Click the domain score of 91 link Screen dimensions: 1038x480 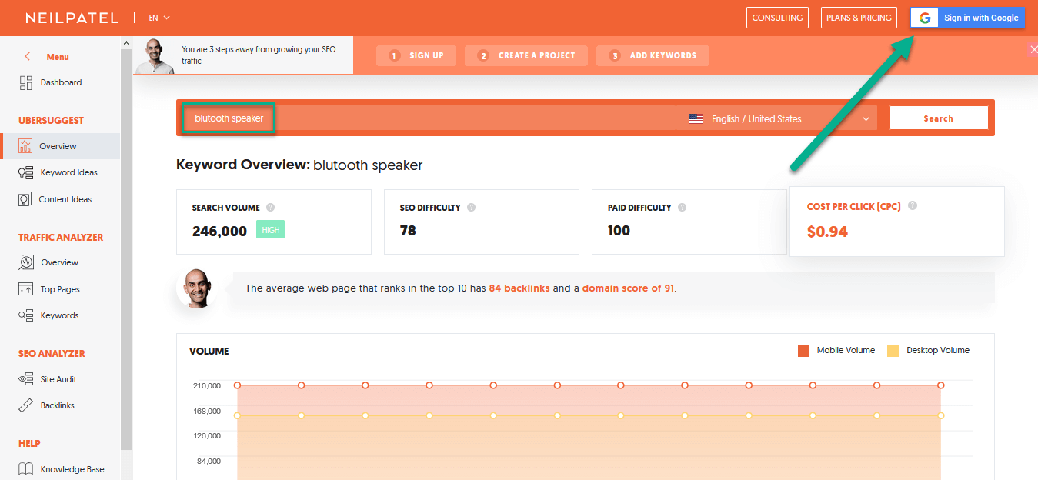click(x=629, y=288)
